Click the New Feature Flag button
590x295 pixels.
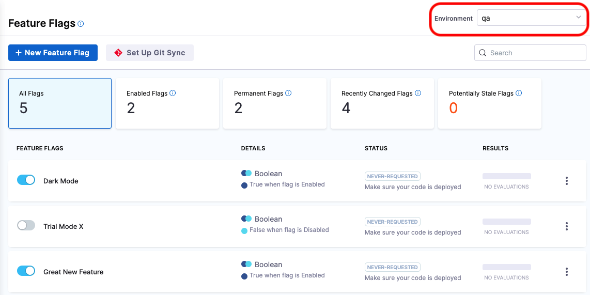[x=53, y=53]
